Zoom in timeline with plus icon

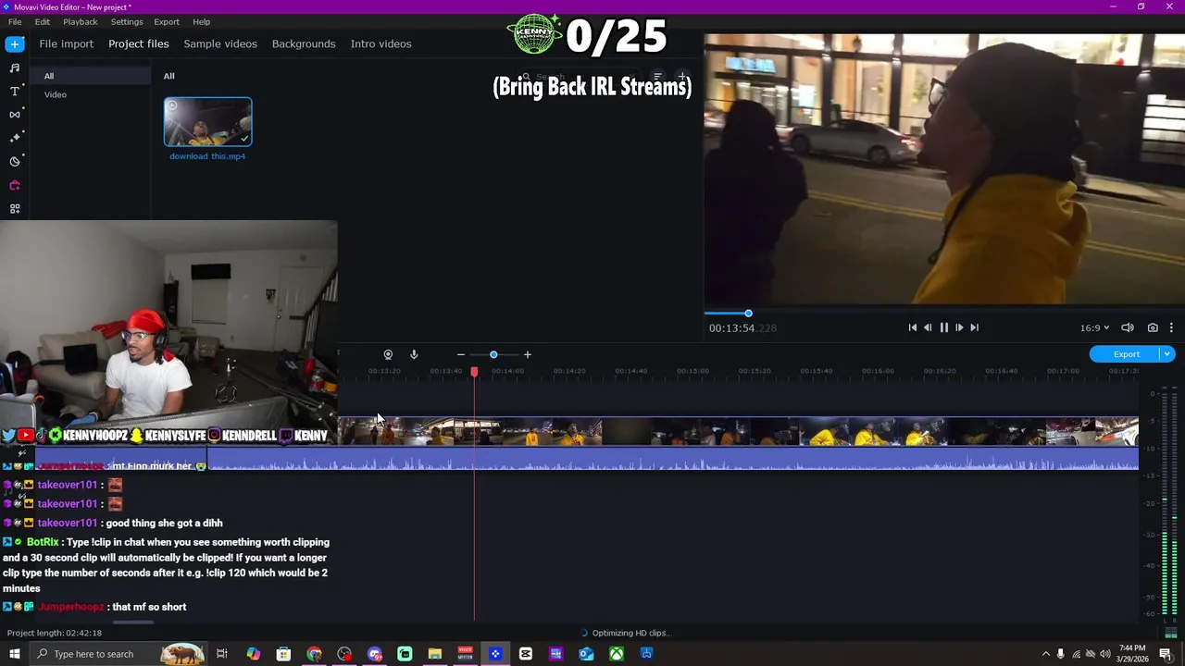pos(528,354)
